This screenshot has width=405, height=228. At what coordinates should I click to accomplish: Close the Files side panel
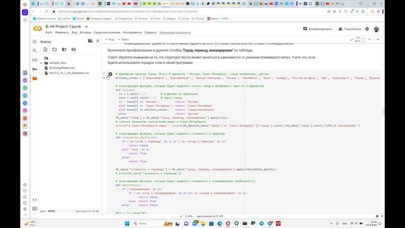pos(97,41)
